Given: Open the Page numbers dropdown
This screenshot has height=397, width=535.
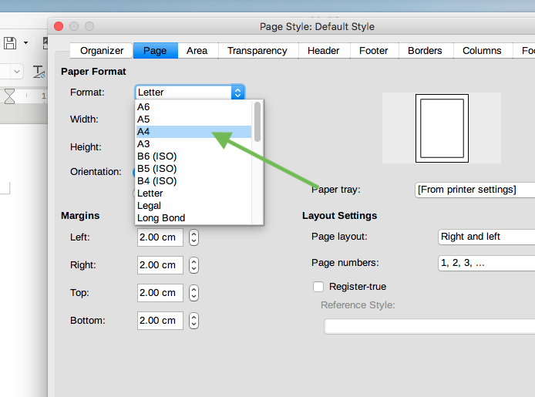Looking at the screenshot, I should click(486, 263).
